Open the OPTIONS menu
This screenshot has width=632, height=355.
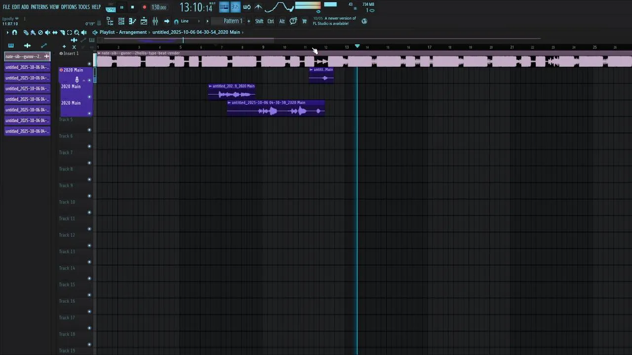click(69, 7)
